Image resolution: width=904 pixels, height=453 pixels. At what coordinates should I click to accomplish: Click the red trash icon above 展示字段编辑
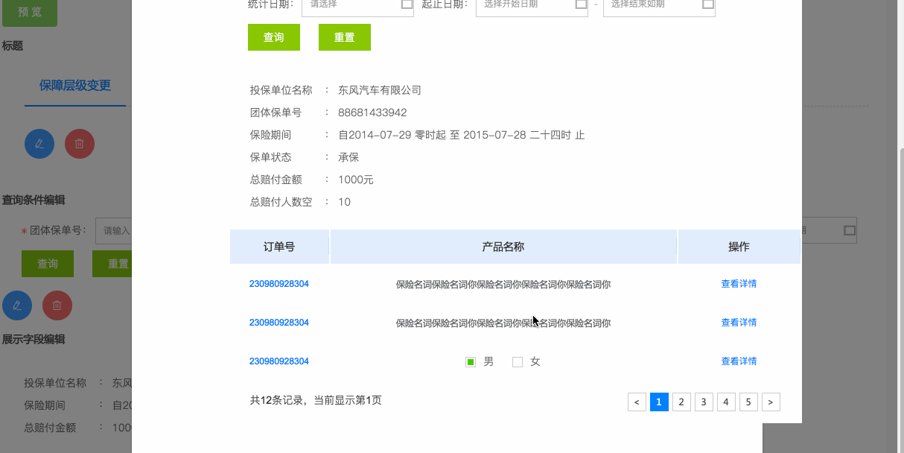tap(57, 305)
